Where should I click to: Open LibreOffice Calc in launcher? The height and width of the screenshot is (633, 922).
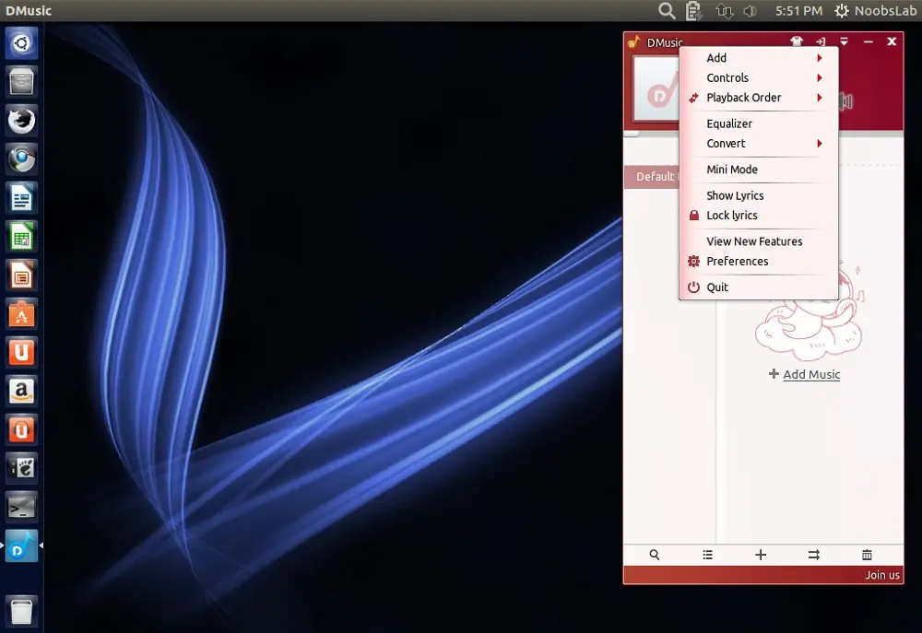(22, 237)
